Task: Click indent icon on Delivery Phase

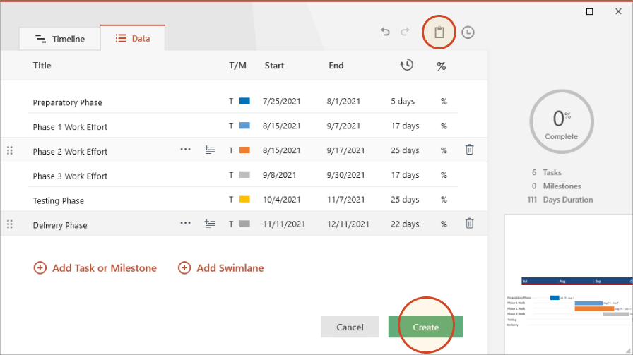Action: (210, 224)
